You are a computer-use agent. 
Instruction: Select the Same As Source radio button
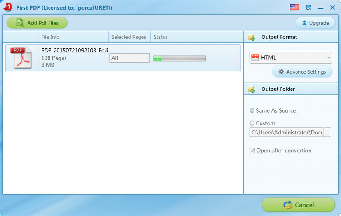[252, 110]
